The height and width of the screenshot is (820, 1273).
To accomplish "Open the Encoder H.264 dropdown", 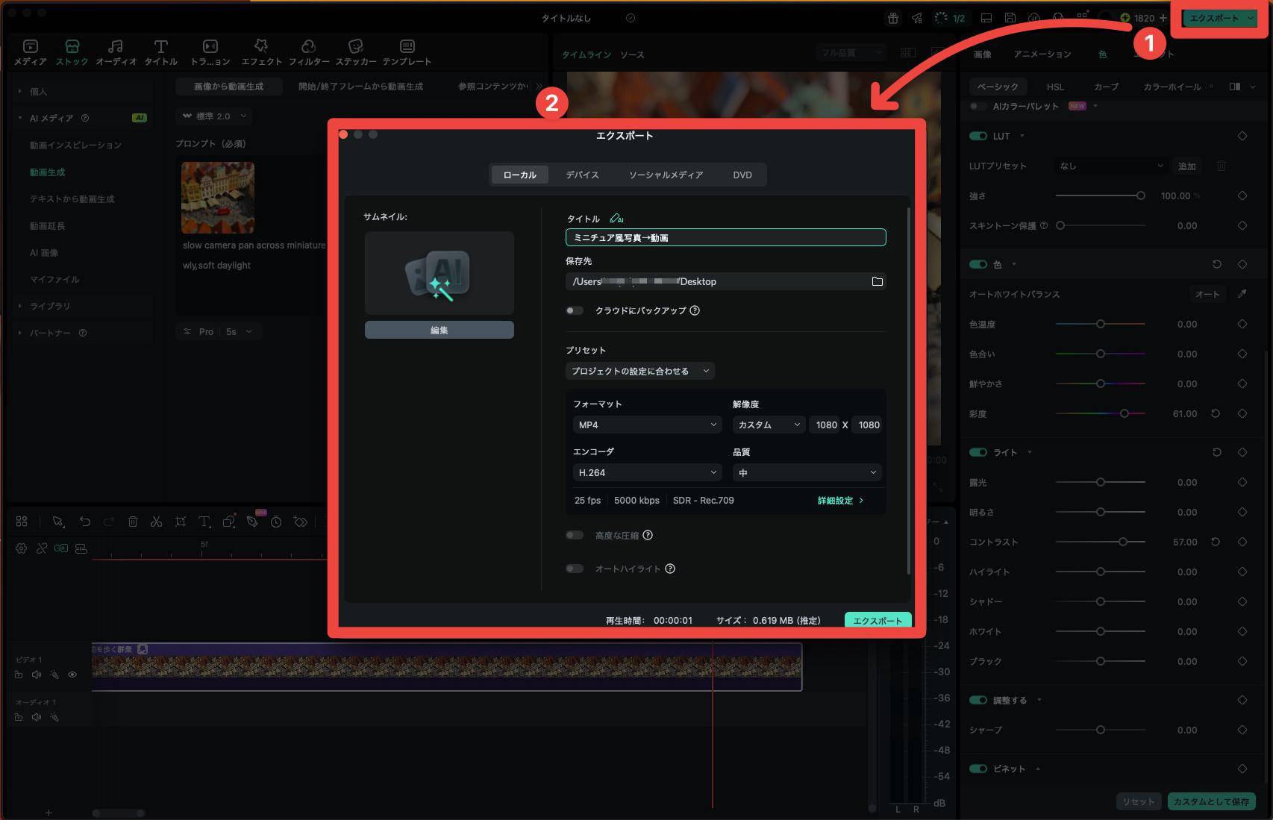I will 647,472.
